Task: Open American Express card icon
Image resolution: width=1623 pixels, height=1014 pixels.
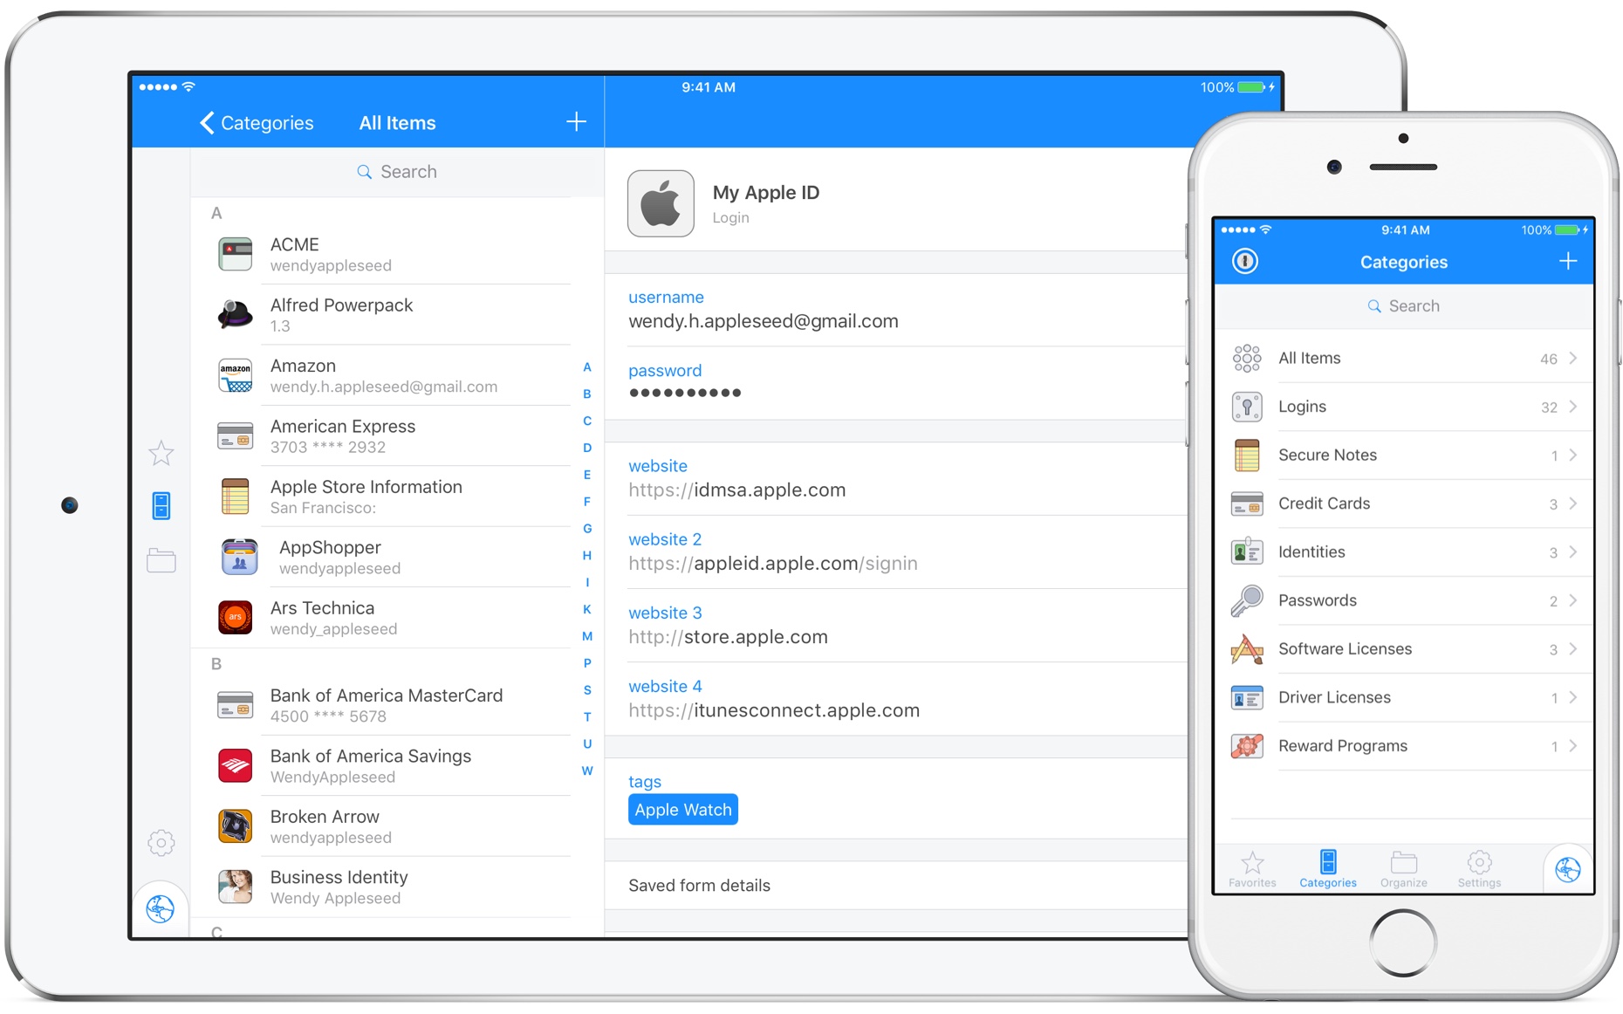Action: coord(236,435)
